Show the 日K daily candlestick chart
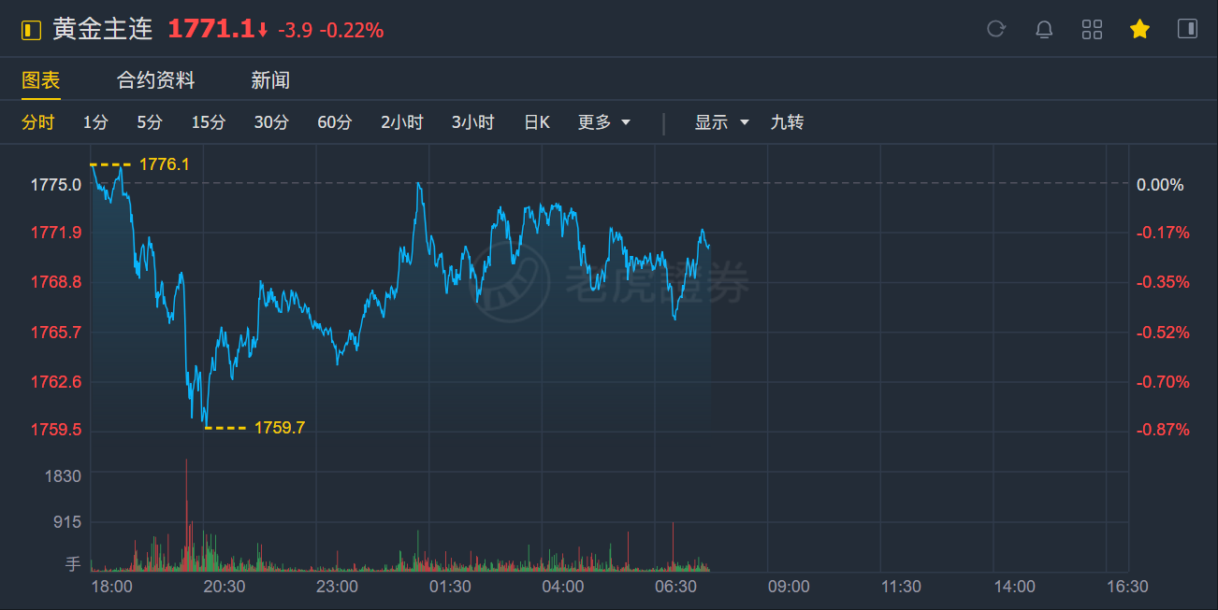1218x610 pixels. coord(537,122)
